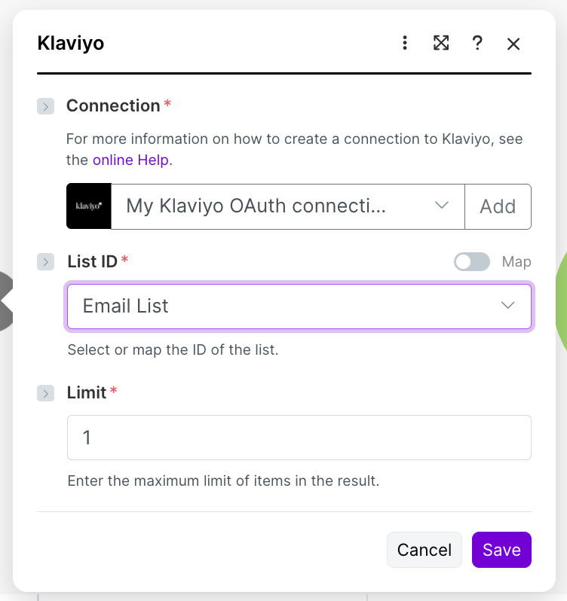Click the Klaviyo dialog title
Image resolution: width=567 pixels, height=601 pixels.
(x=71, y=43)
